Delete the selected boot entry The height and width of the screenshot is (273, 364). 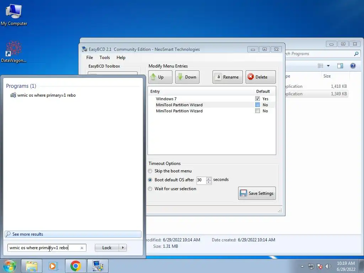coord(261,77)
